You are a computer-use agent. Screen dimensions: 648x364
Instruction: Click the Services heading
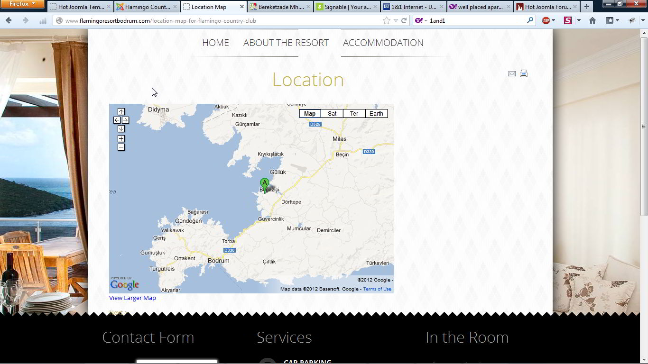[284, 337]
